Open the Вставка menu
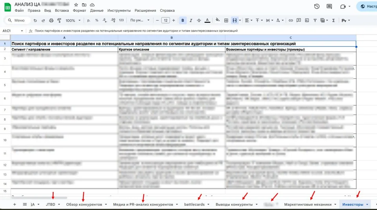The width and height of the screenshot is (377, 210). point(62,11)
